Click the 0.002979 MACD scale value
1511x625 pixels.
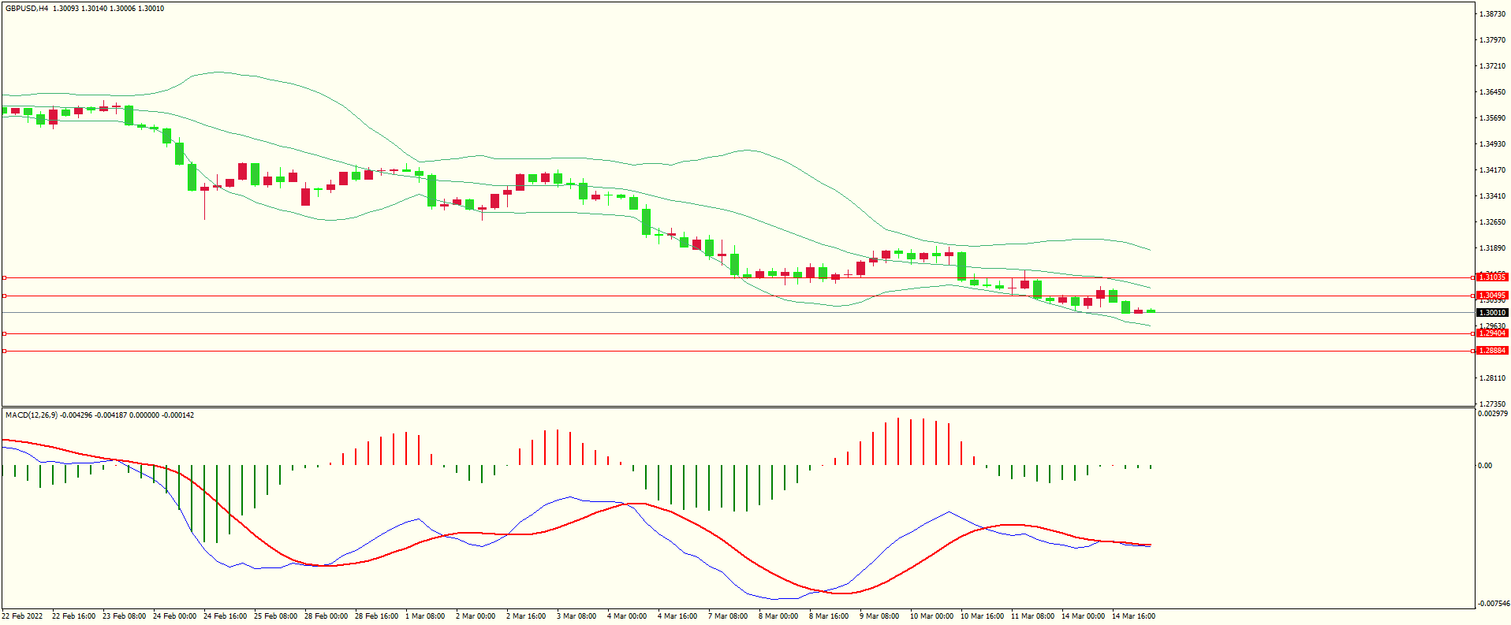click(x=1493, y=414)
